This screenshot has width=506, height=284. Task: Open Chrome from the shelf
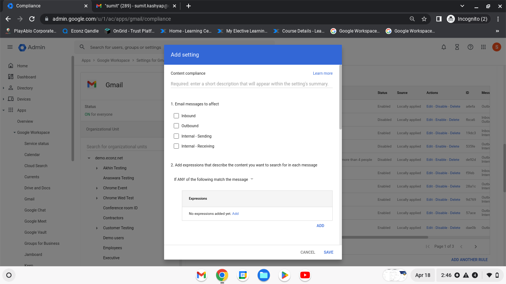(x=222, y=275)
